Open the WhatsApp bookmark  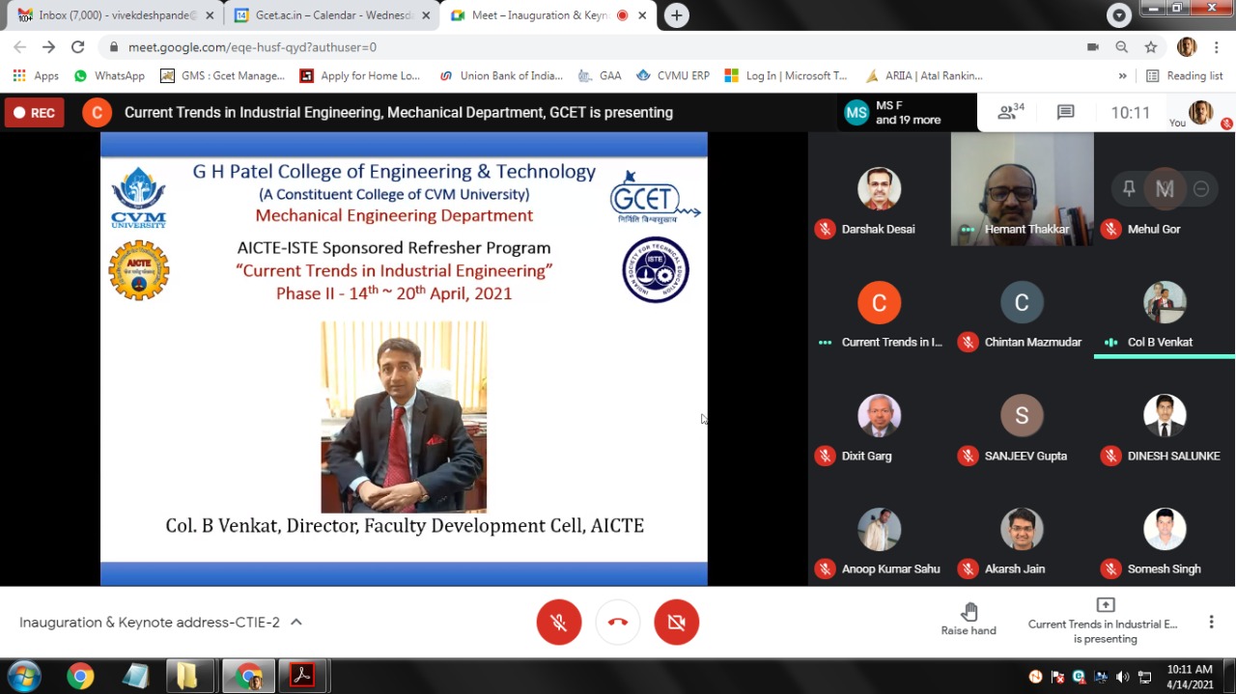click(x=109, y=75)
